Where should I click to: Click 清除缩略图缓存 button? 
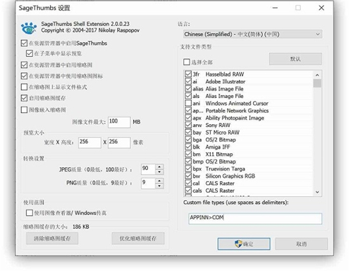point(52,239)
